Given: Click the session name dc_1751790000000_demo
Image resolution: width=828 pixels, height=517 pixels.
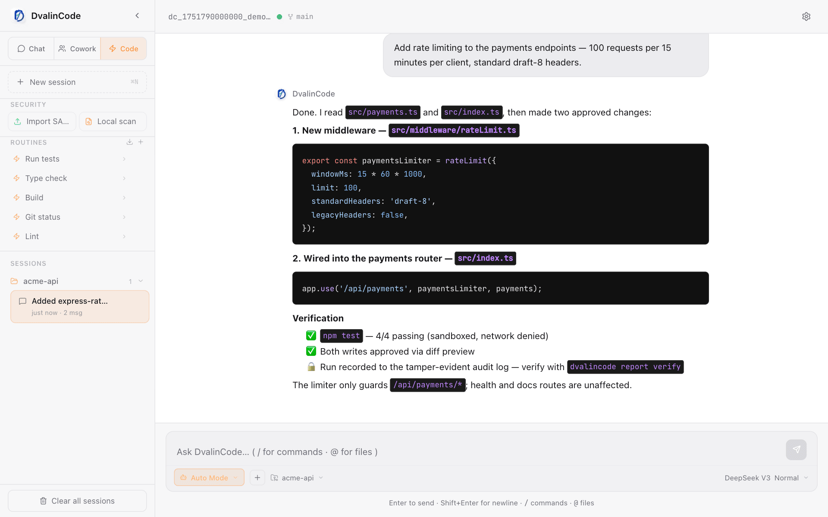Looking at the screenshot, I should [x=220, y=17].
